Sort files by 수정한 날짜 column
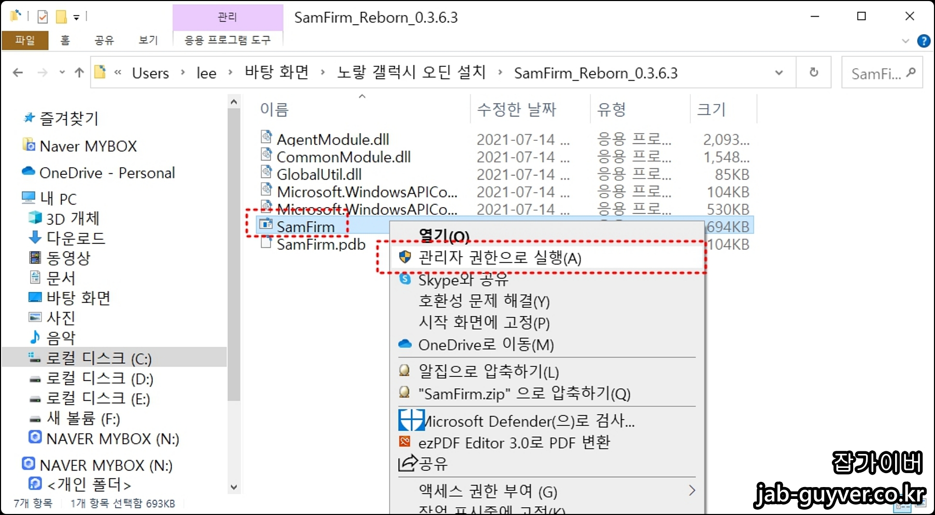Screen dimensions: 935x515 516,109
